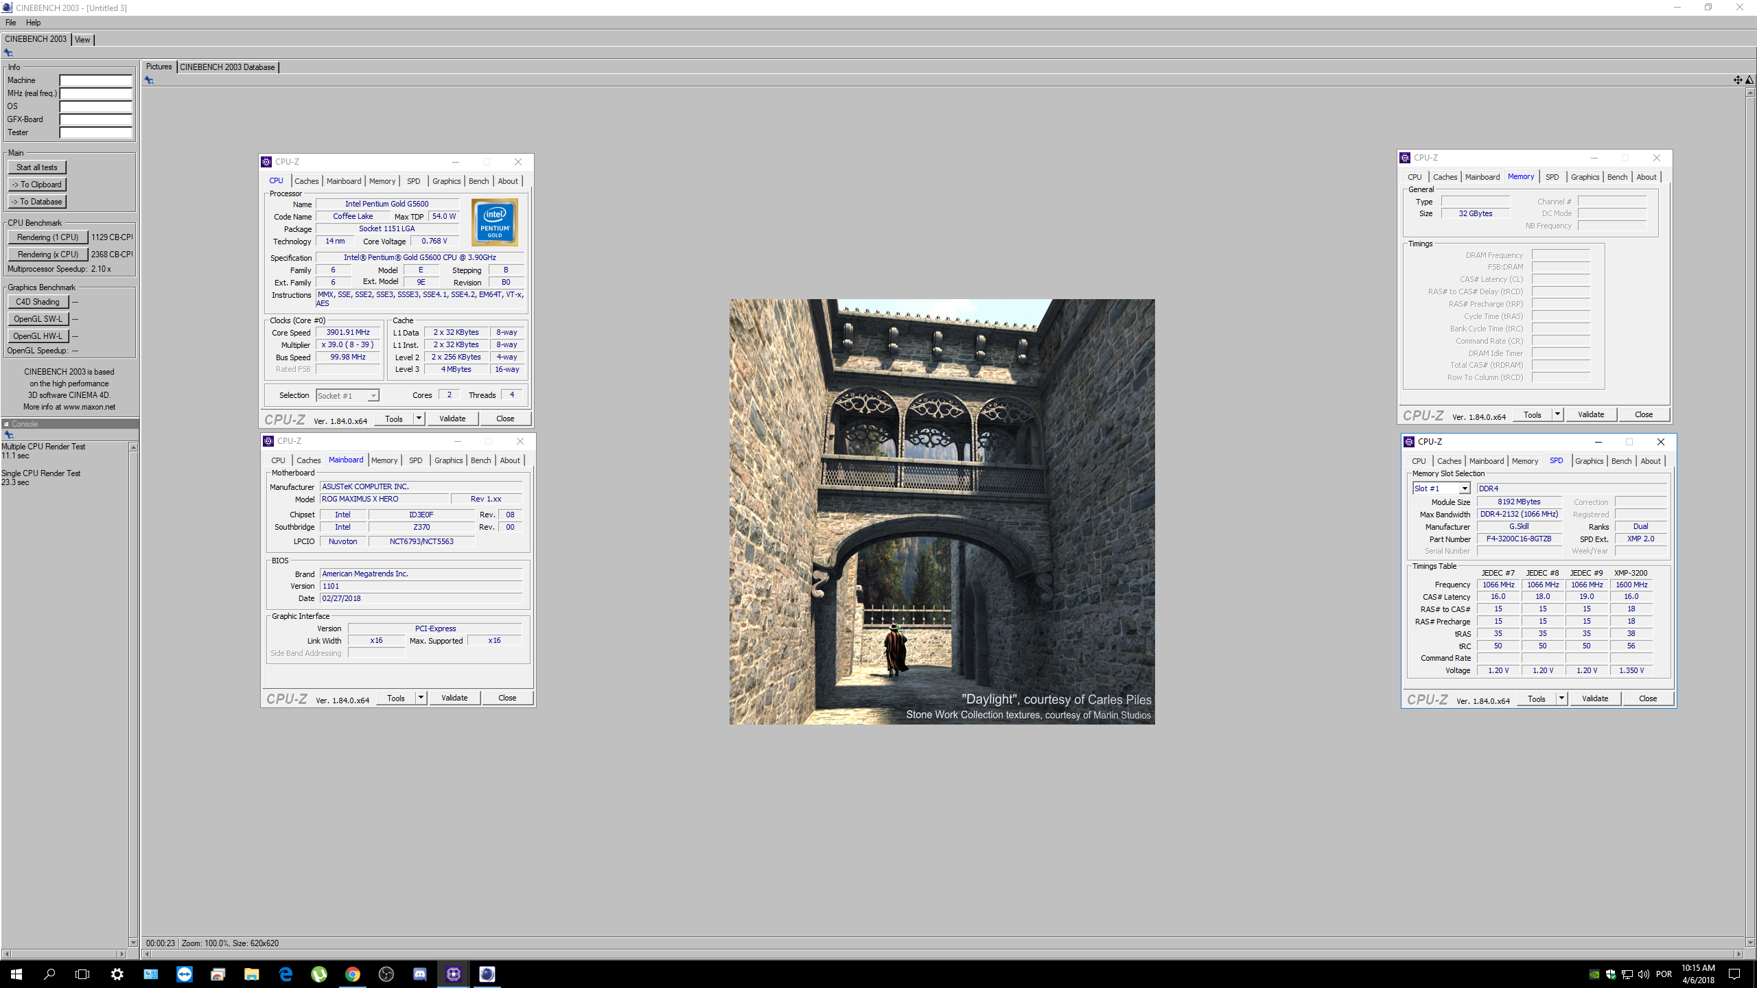Click the move/pan icon in the picture viewer
Image resolution: width=1757 pixels, height=988 pixels.
coord(1738,80)
